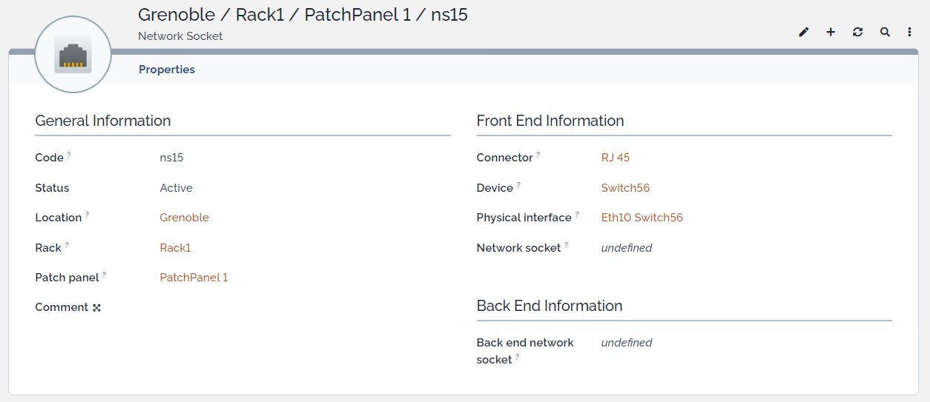Click the help hint next to Connector
This screenshot has height=402, width=930.
click(538, 155)
